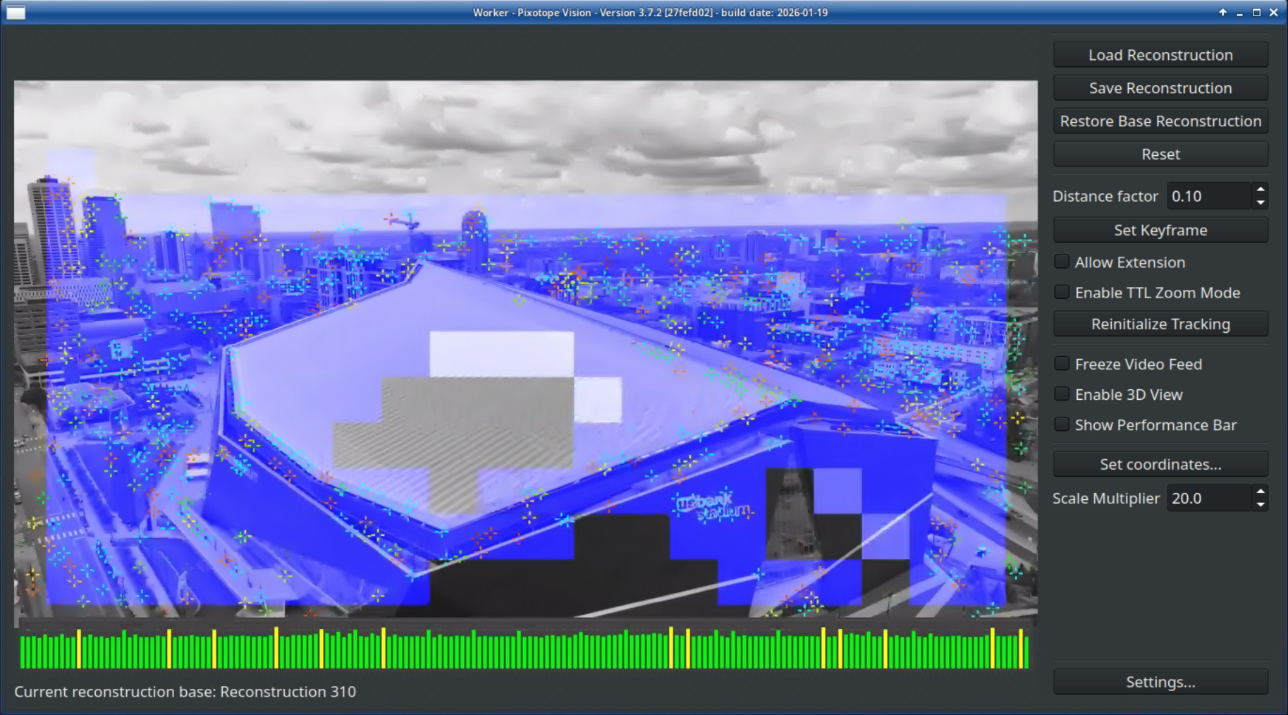
Task: Click the Distance factor value field
Action: [1208, 196]
